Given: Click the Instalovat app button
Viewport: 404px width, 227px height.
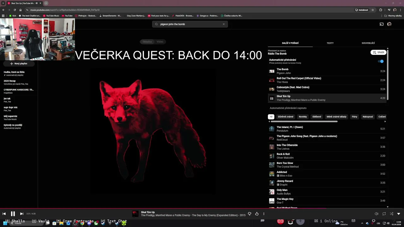Looking at the screenshot, I should [362, 10].
